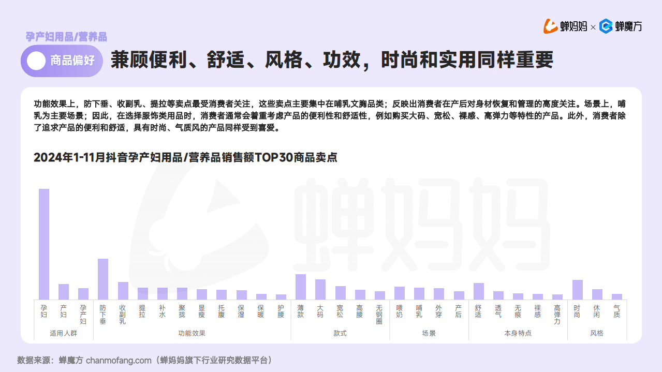Click the 大码 axis label
The image size is (662, 372).
(320, 311)
